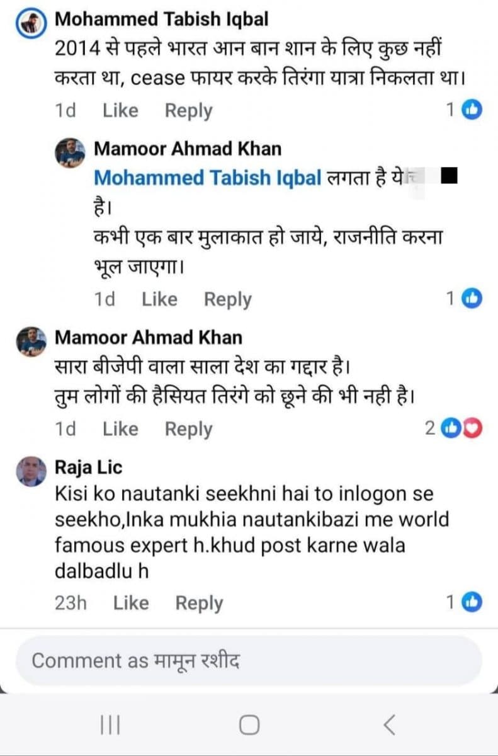
Task: Like Mamoor Ahmad Khan's nested reply
Action: 159,300
